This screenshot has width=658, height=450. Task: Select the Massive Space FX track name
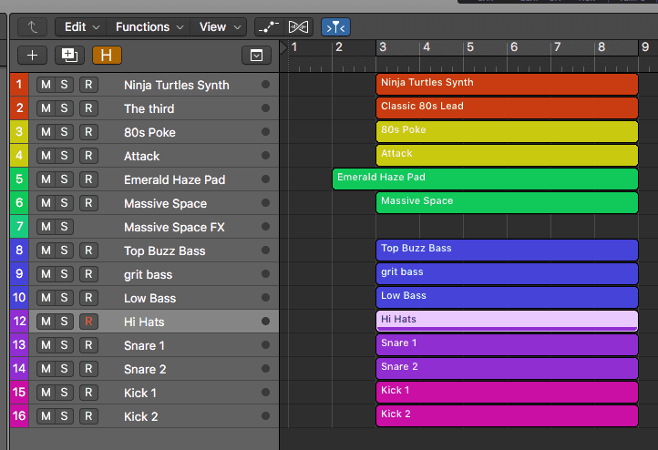173,227
